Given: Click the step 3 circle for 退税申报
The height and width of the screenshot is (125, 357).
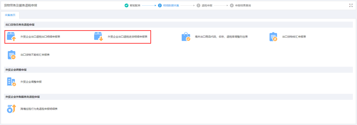Looking at the screenshot, I should click(199, 6).
